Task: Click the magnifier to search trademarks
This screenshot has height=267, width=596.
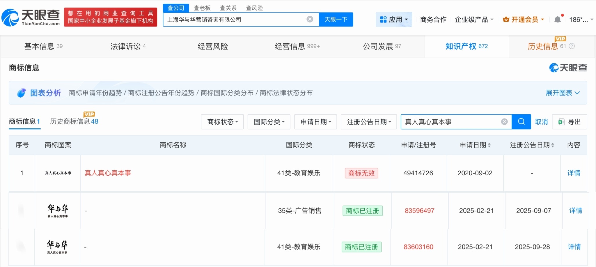Action: click(x=521, y=122)
